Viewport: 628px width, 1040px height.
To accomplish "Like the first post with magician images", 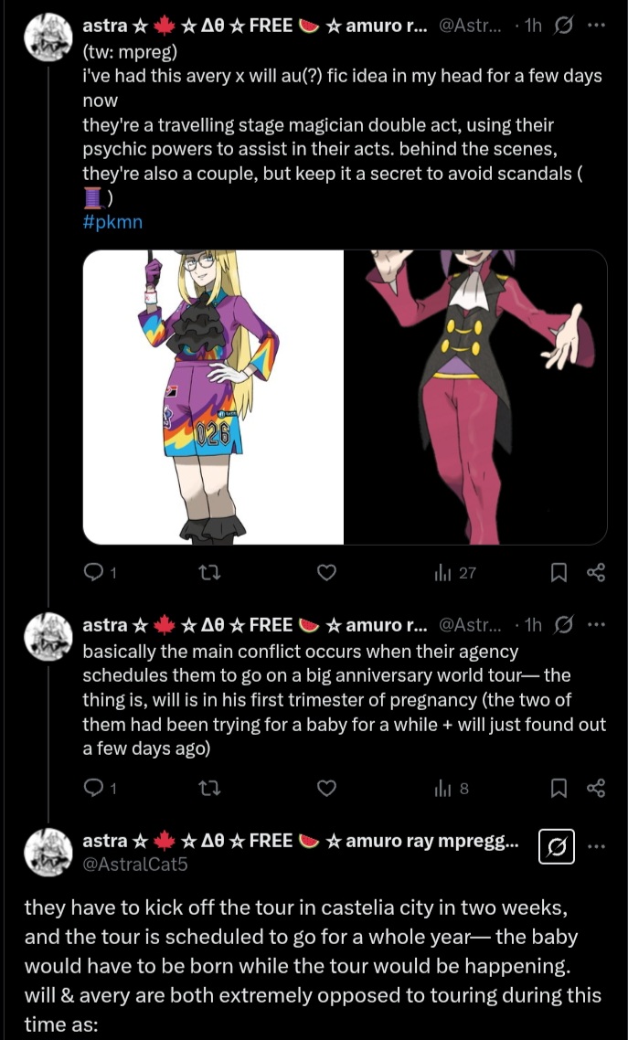I will pyautogui.click(x=326, y=572).
